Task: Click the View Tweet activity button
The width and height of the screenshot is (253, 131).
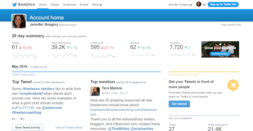Action: [28, 127]
